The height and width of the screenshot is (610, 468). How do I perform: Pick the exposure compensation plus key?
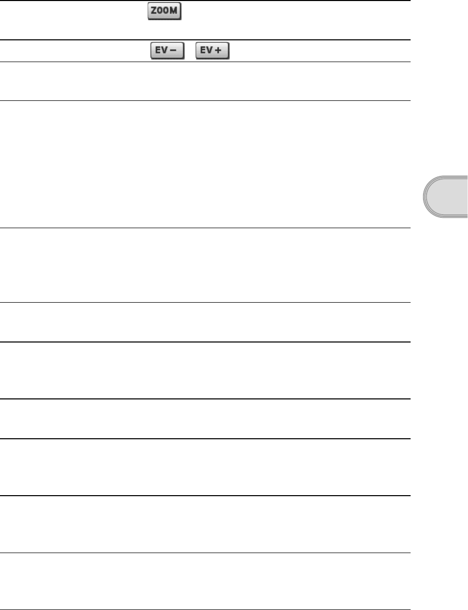pos(212,51)
